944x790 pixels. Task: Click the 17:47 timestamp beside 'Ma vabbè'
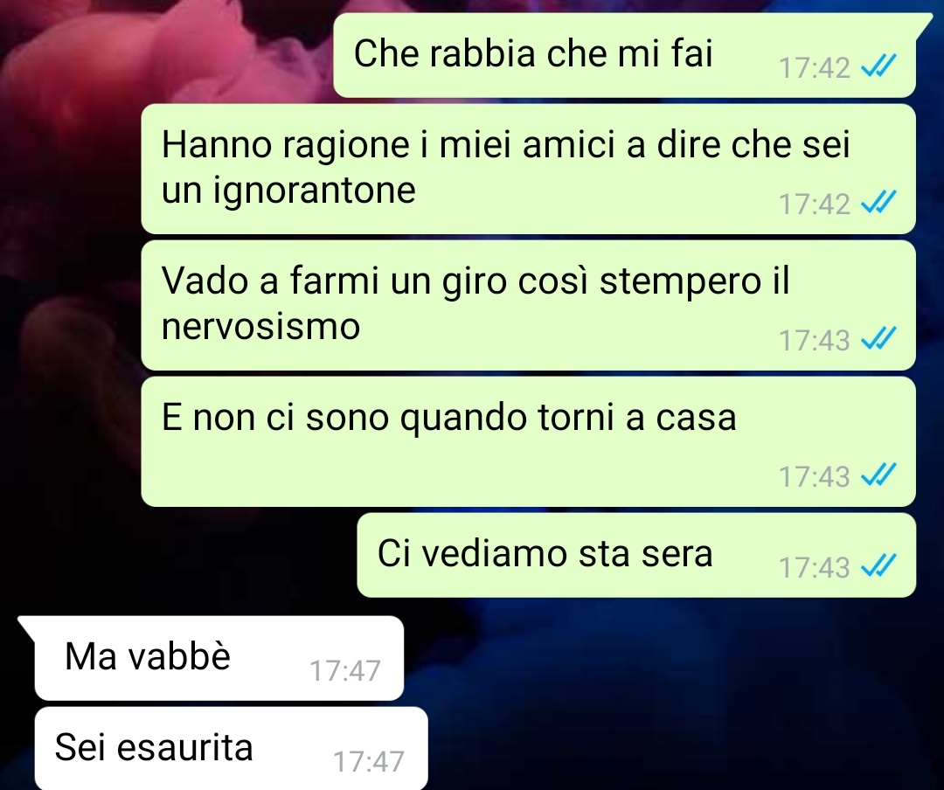tap(345, 670)
